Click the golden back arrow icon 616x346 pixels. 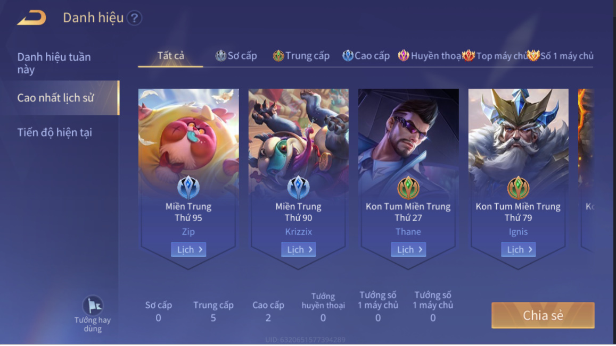point(31,18)
